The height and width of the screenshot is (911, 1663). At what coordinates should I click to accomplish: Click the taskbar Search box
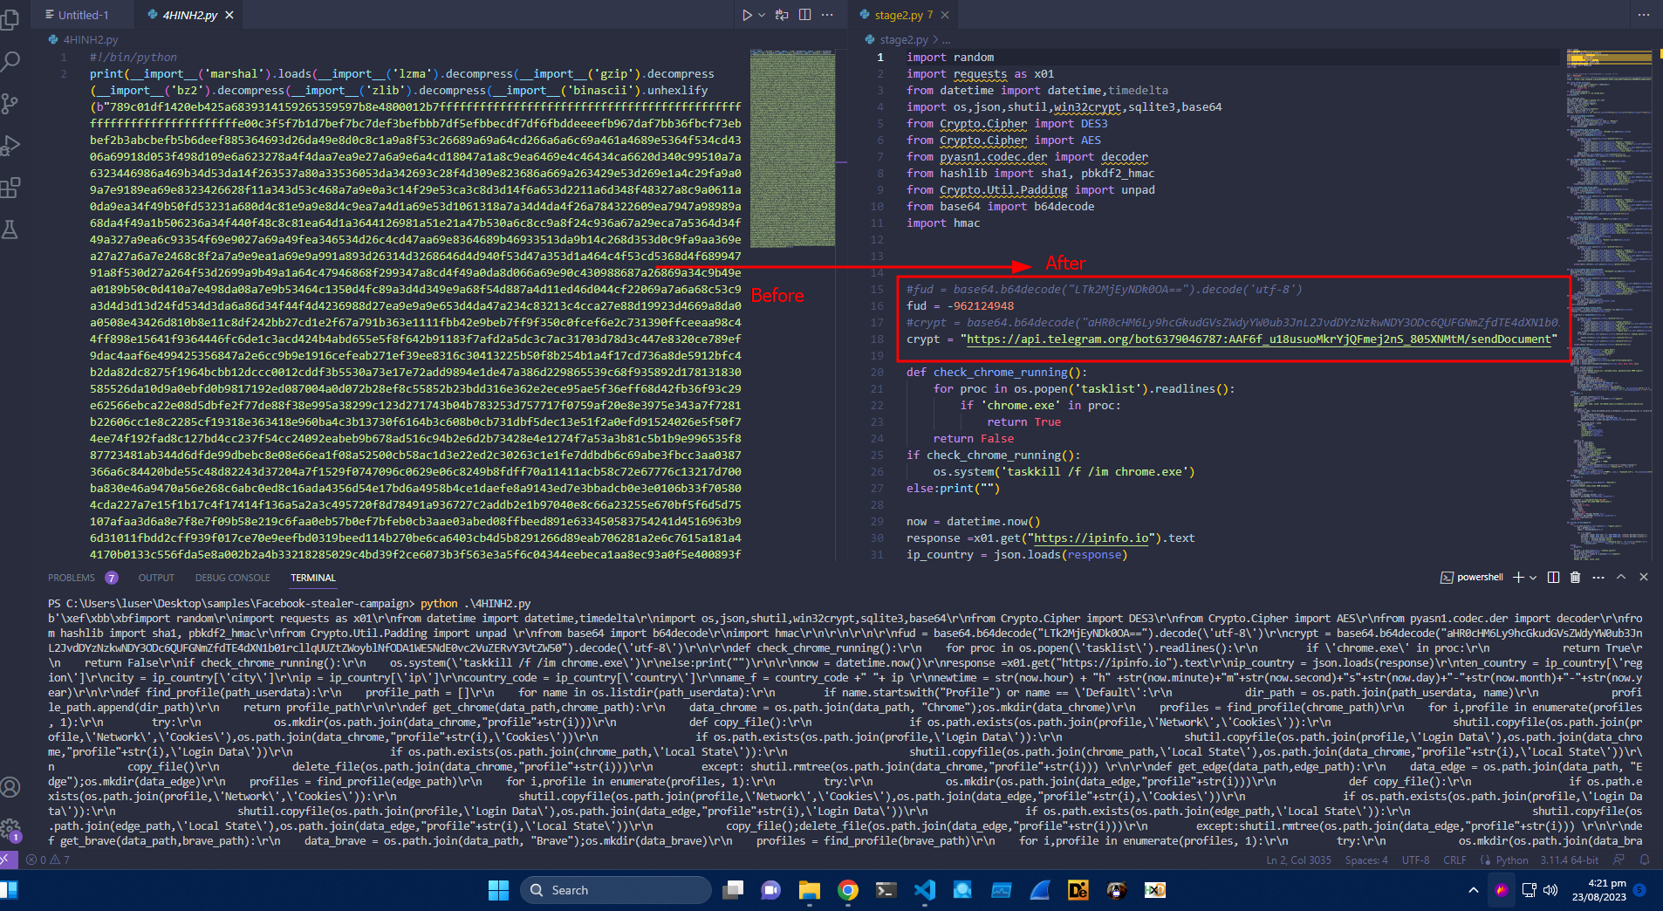615,890
